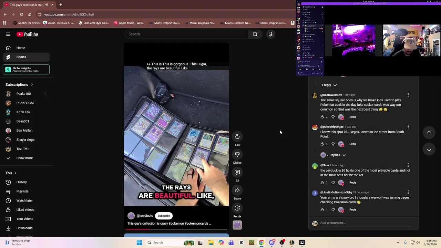This screenshot has width=441, height=248.
Task: Click the search magnifier button
Action: 255,34
